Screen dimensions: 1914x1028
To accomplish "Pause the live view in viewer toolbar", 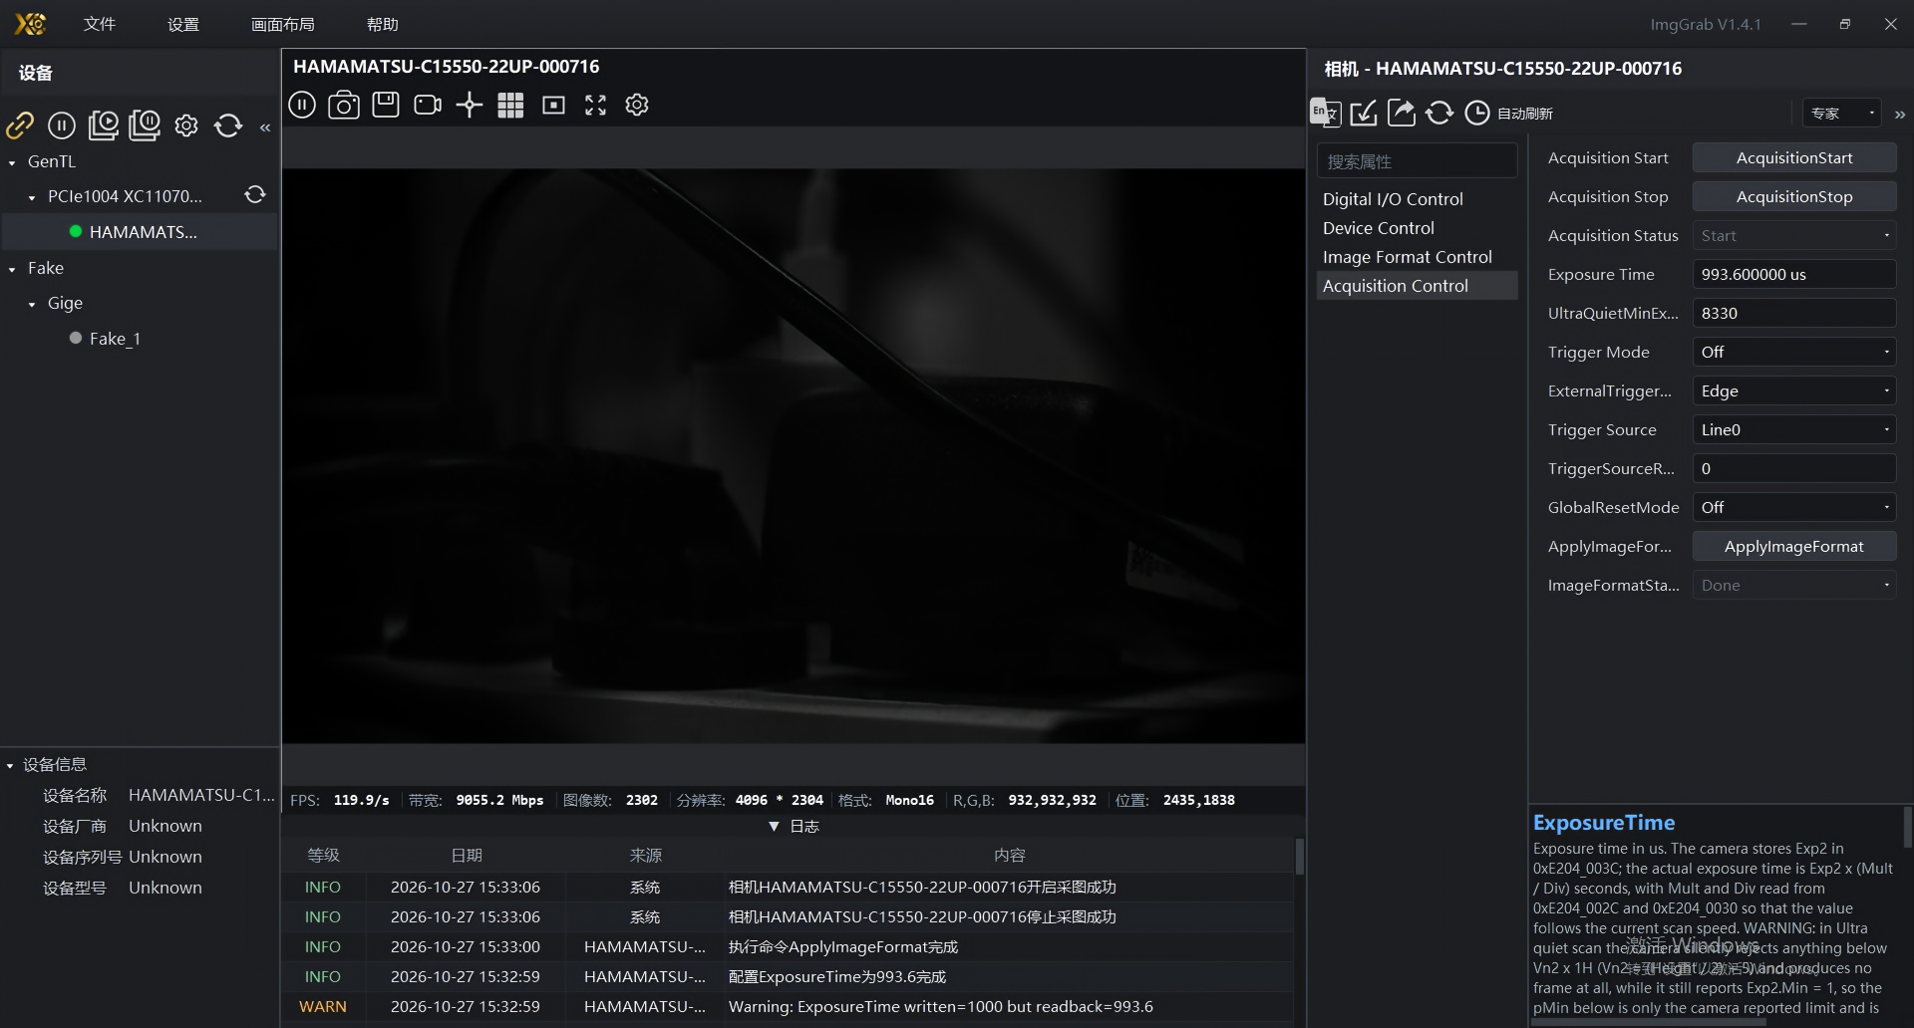I will coord(302,105).
